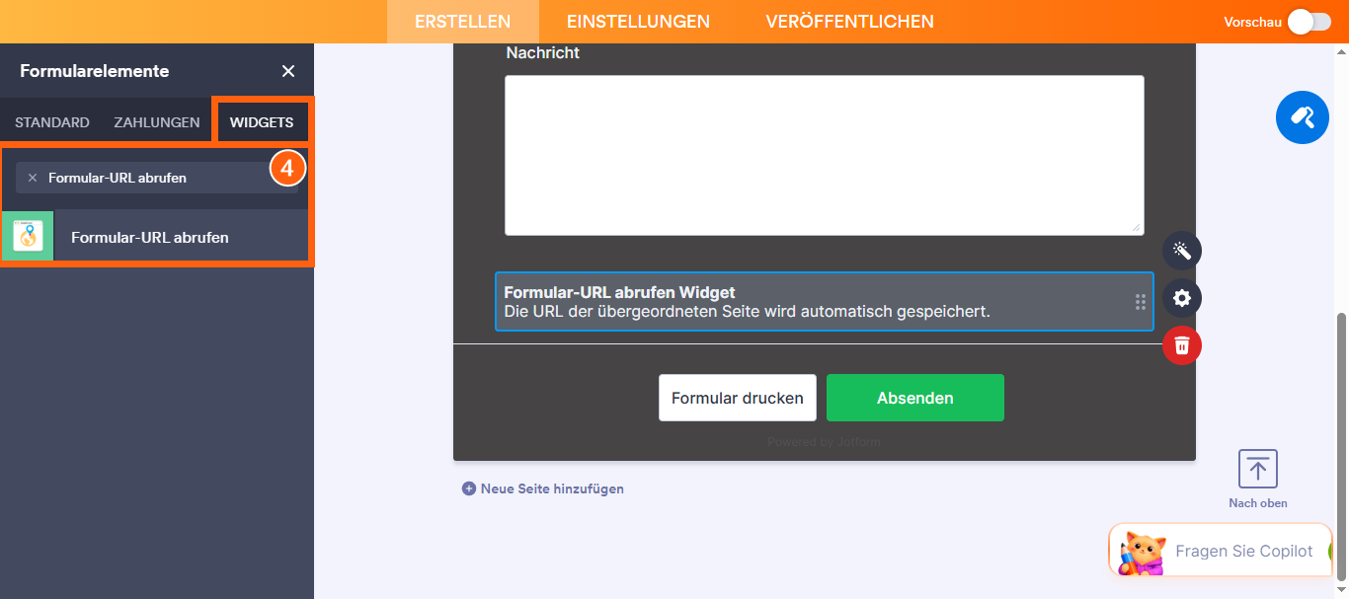Click Neue Seite hinzufügen
Viewport: 1349px width, 599px height.
pos(552,488)
